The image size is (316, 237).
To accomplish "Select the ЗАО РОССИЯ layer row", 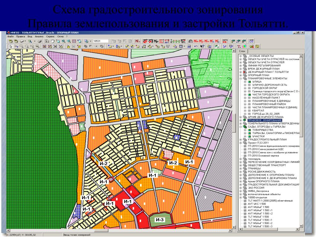I will click(x=256, y=188).
